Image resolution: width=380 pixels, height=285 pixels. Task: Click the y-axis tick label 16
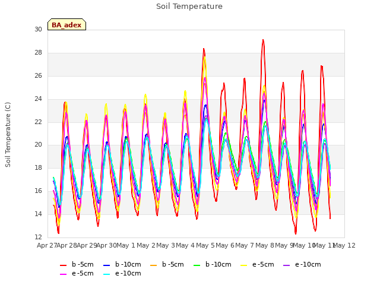[38, 191]
